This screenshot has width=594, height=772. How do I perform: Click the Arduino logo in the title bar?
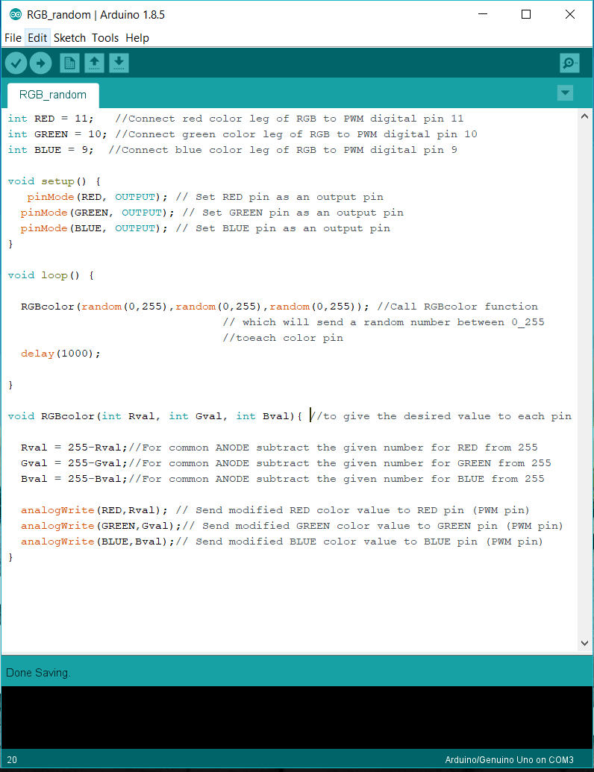tap(15, 15)
